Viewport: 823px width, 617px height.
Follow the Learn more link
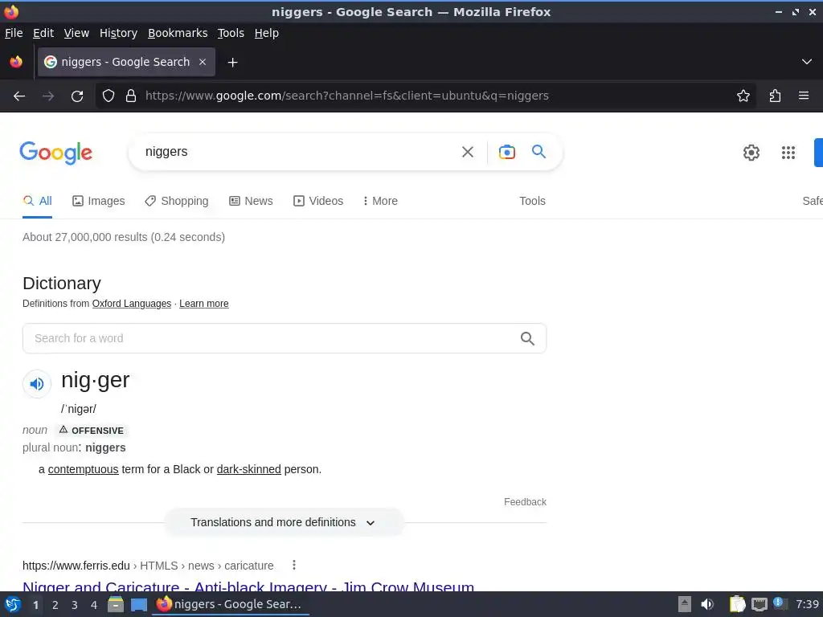203,304
